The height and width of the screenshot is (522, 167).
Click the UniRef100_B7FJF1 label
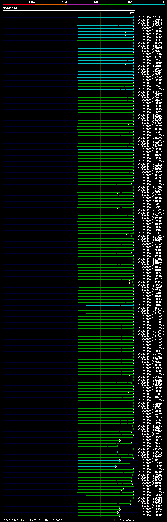coord(150,40)
